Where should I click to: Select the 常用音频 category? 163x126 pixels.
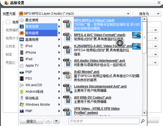(41, 33)
